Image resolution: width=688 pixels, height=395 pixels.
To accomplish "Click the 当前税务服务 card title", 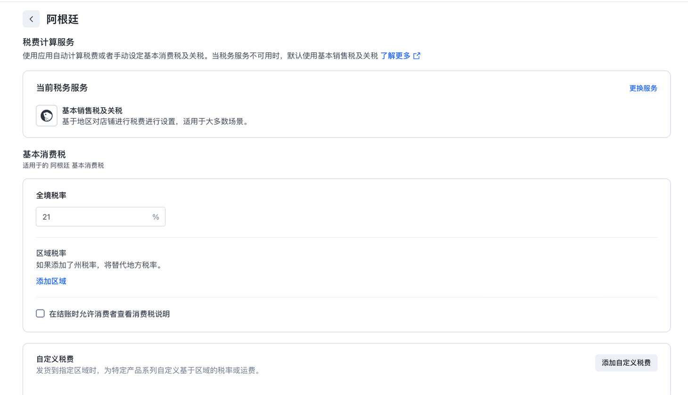I will (x=62, y=88).
